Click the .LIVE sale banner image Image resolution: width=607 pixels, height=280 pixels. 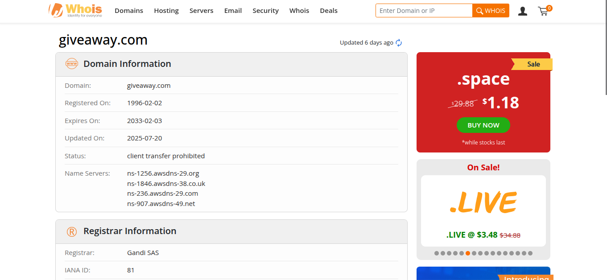[483, 203]
